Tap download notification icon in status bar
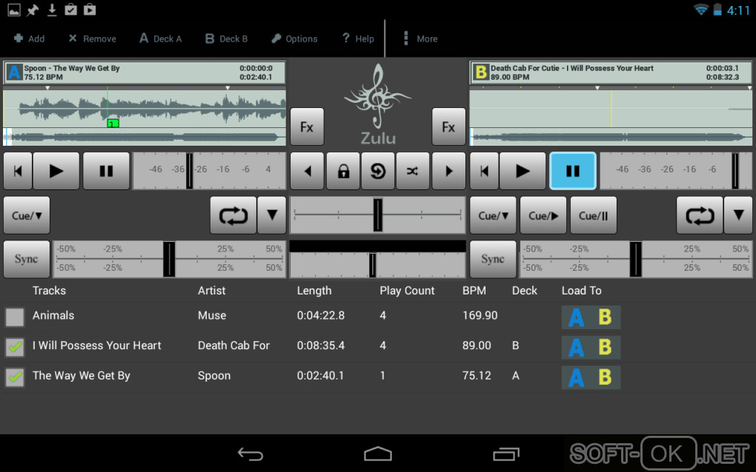The image size is (756, 472). click(x=52, y=10)
